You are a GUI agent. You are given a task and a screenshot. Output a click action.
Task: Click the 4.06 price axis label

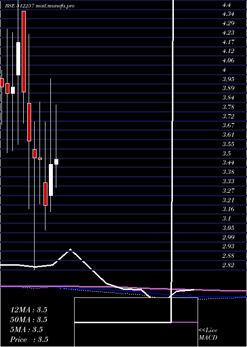[228, 60]
